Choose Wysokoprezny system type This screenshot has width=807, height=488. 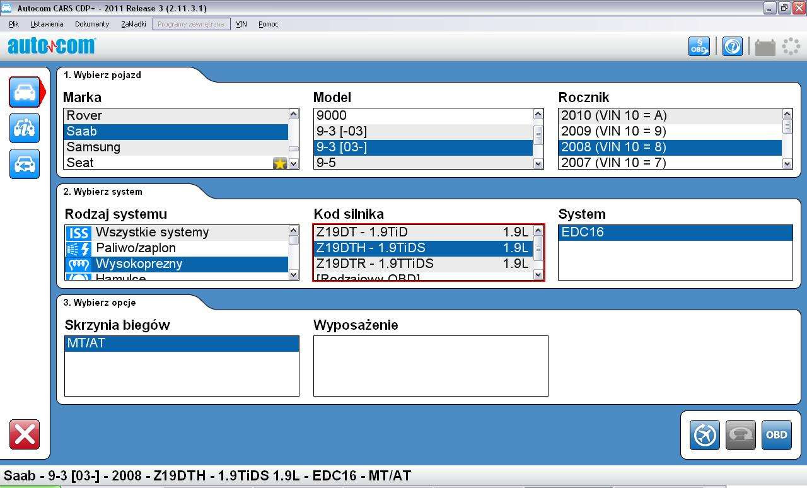tap(177, 264)
